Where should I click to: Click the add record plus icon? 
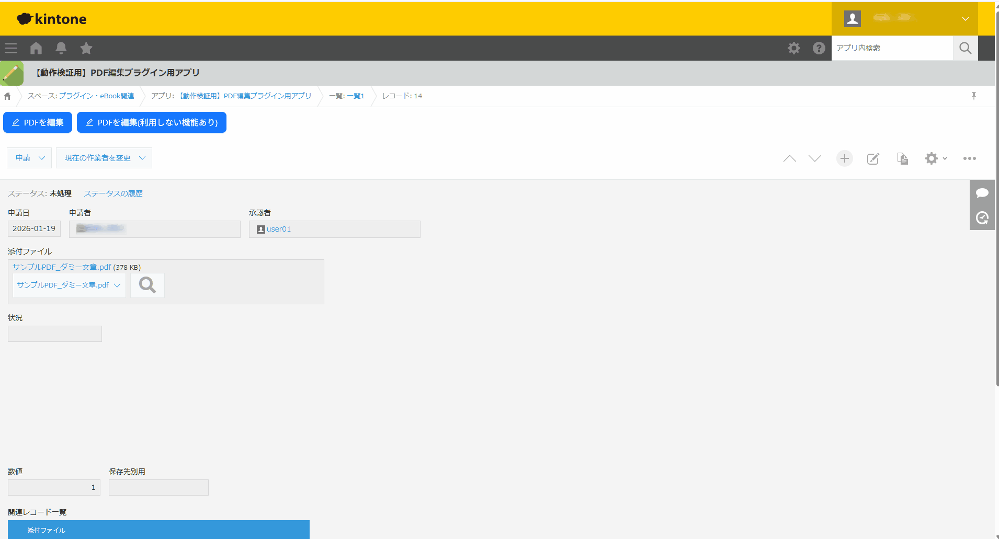coord(844,158)
